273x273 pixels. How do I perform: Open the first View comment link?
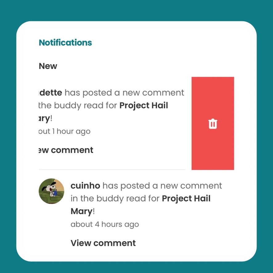tap(66, 150)
